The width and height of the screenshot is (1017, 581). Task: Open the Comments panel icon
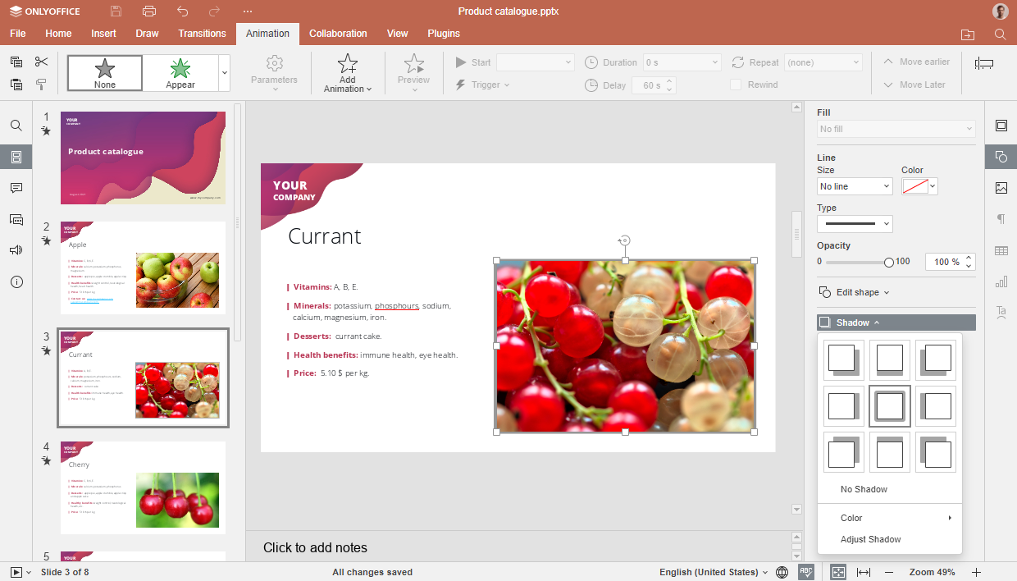(16, 188)
